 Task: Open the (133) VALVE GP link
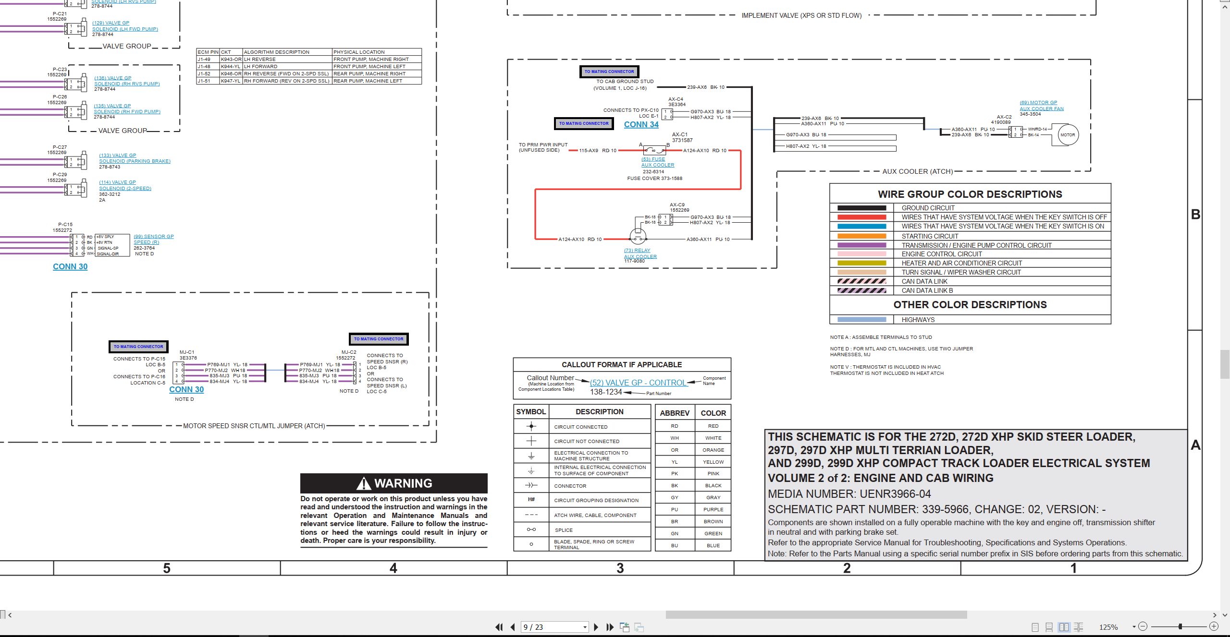click(118, 156)
